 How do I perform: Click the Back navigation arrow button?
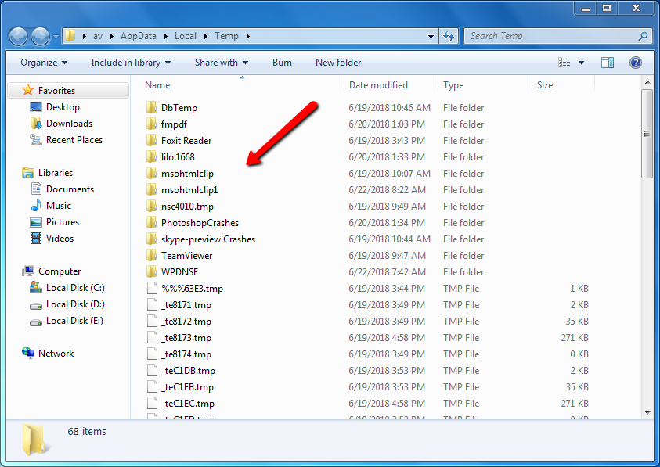pos(19,36)
